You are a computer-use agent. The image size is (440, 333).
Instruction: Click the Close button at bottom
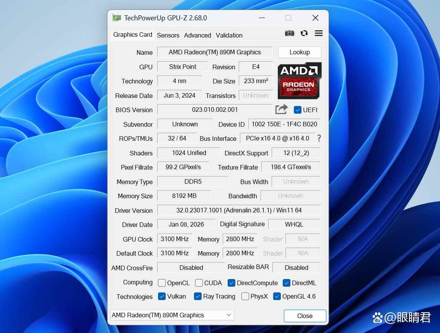click(x=305, y=316)
